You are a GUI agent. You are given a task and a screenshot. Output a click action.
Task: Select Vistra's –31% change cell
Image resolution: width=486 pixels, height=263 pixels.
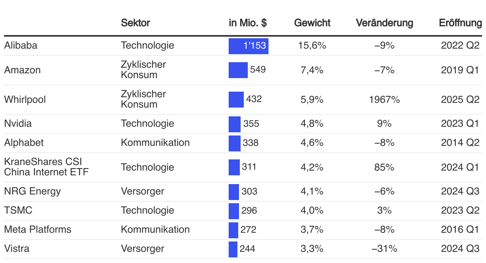tap(384, 249)
